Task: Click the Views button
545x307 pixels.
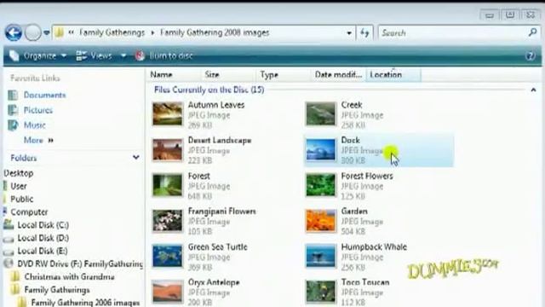Action: point(95,55)
